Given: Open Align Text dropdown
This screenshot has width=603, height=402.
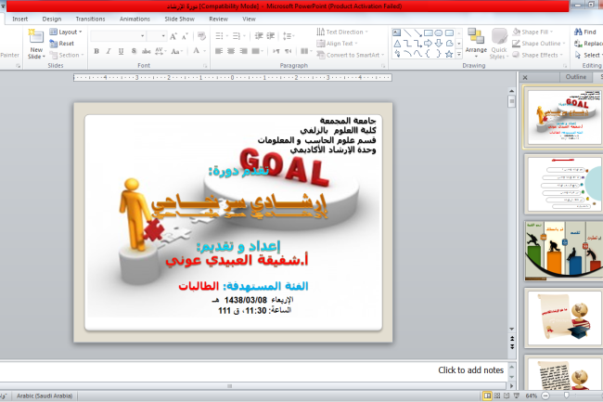Looking at the screenshot, I should pos(338,44).
